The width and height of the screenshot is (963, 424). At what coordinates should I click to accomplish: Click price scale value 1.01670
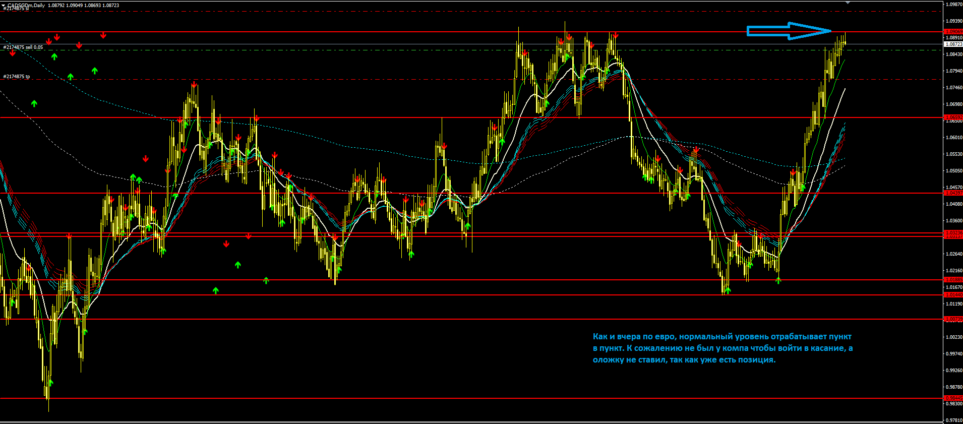(x=953, y=287)
